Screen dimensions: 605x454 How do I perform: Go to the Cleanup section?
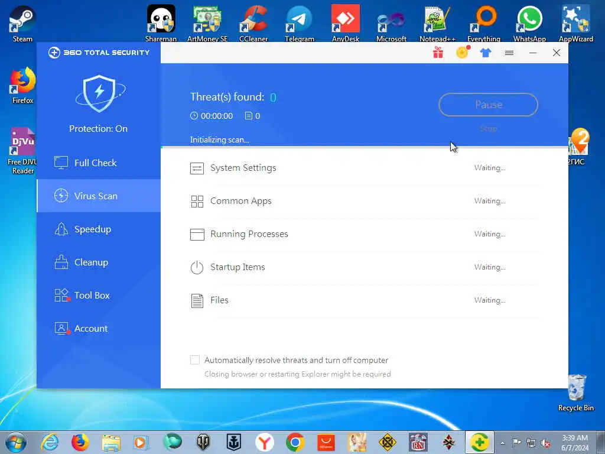(99, 262)
